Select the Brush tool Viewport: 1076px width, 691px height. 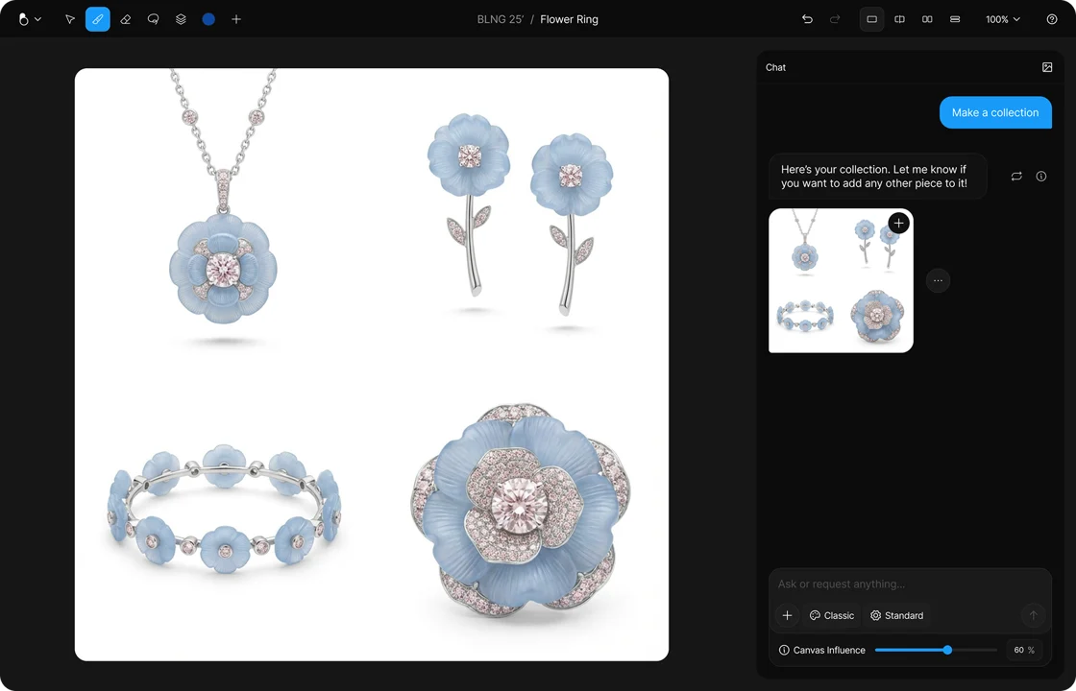97,19
